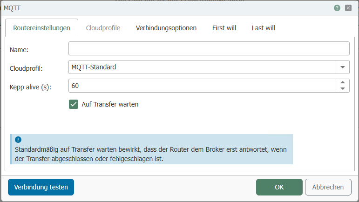Image resolution: width=359 pixels, height=202 pixels.
Task: Cancel with the Abbrechen button
Action: [328, 187]
